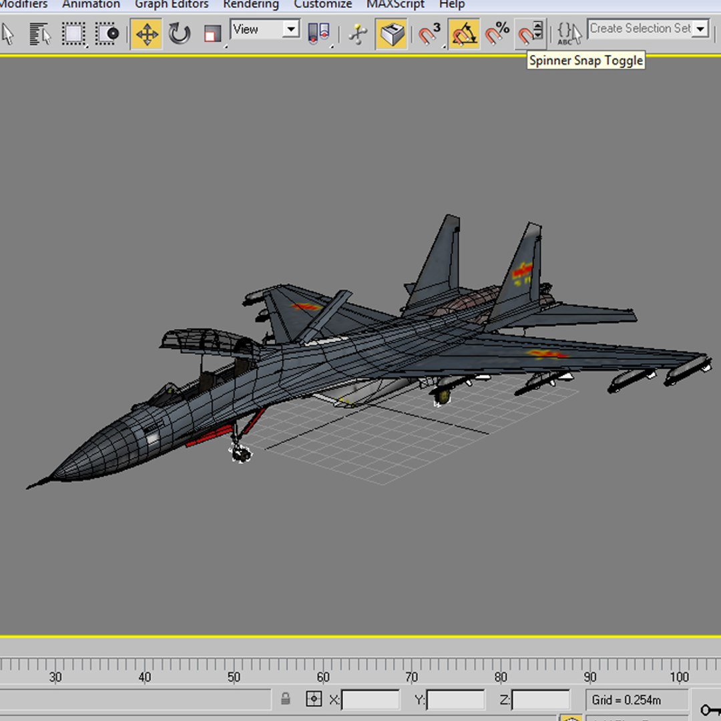Choose Rectangular Selection Region tool
The width and height of the screenshot is (721, 721).
(x=73, y=34)
